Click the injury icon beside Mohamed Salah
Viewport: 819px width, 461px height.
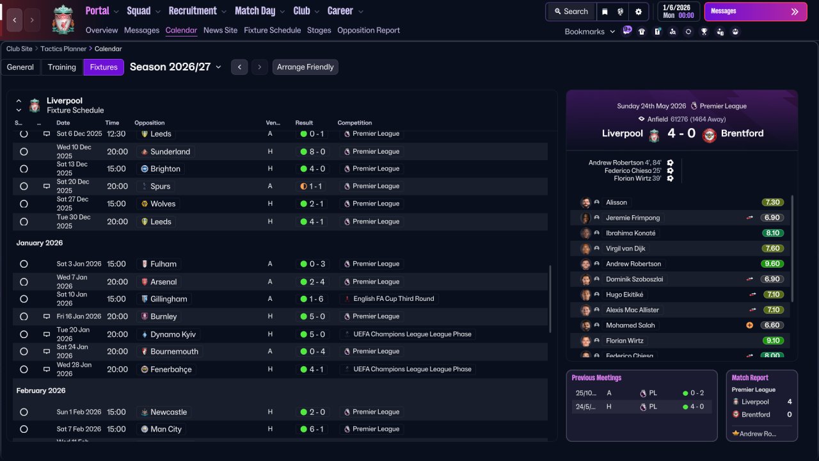pyautogui.click(x=750, y=325)
